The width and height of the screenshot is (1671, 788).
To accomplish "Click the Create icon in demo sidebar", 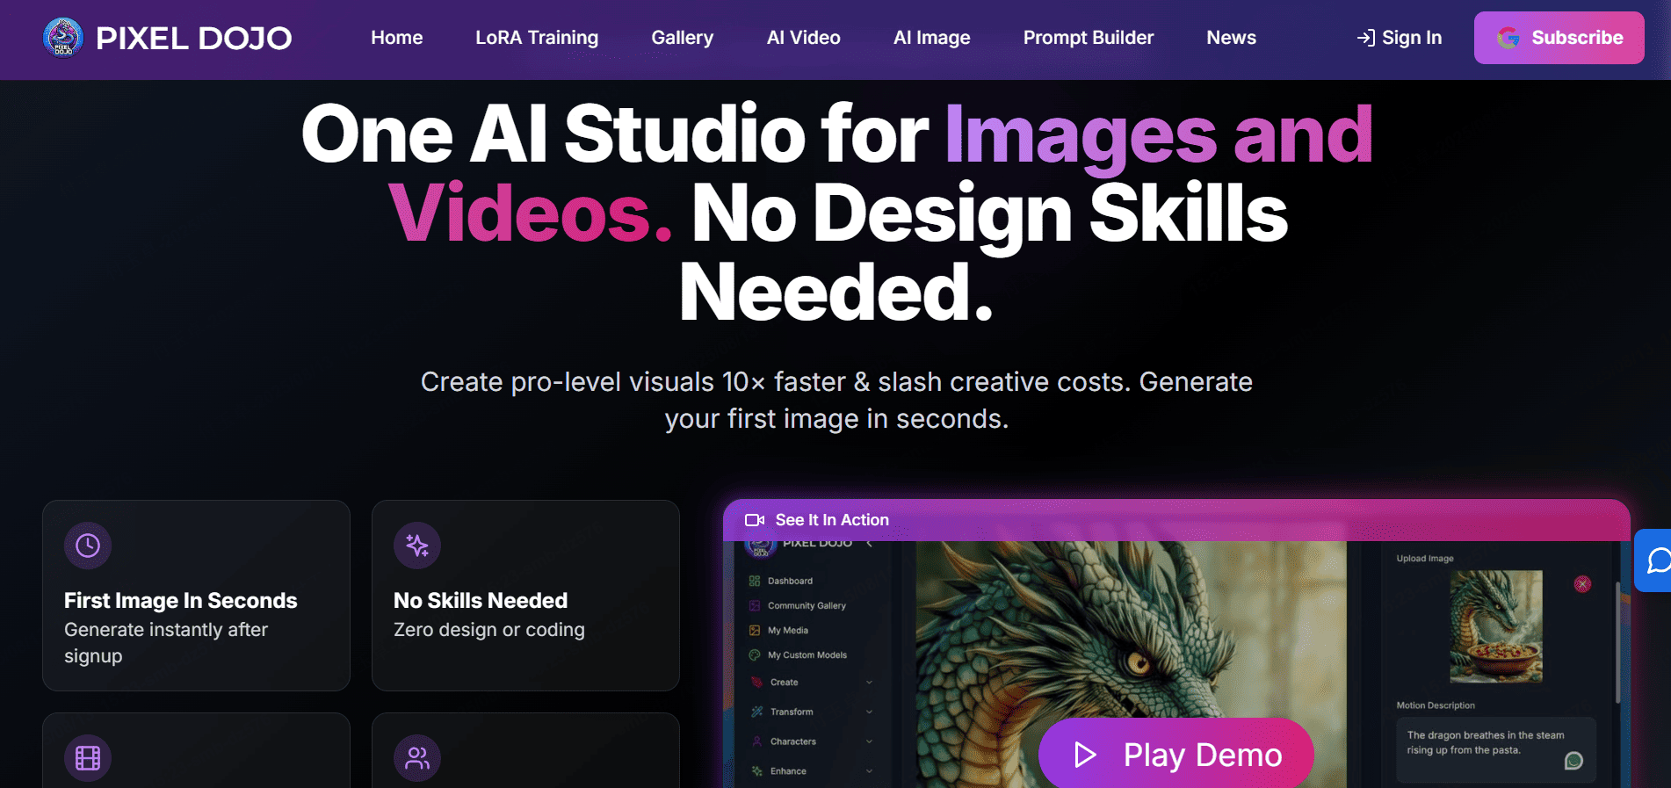I will click(x=756, y=682).
